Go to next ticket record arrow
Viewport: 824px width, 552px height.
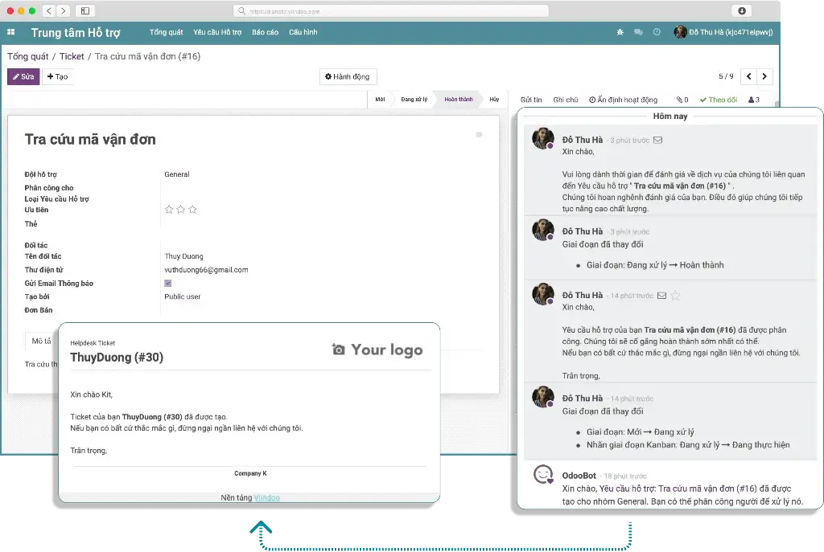[764, 76]
